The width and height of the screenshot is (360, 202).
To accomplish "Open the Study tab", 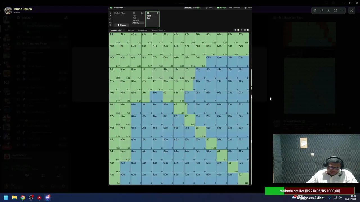I will click(x=221, y=8).
